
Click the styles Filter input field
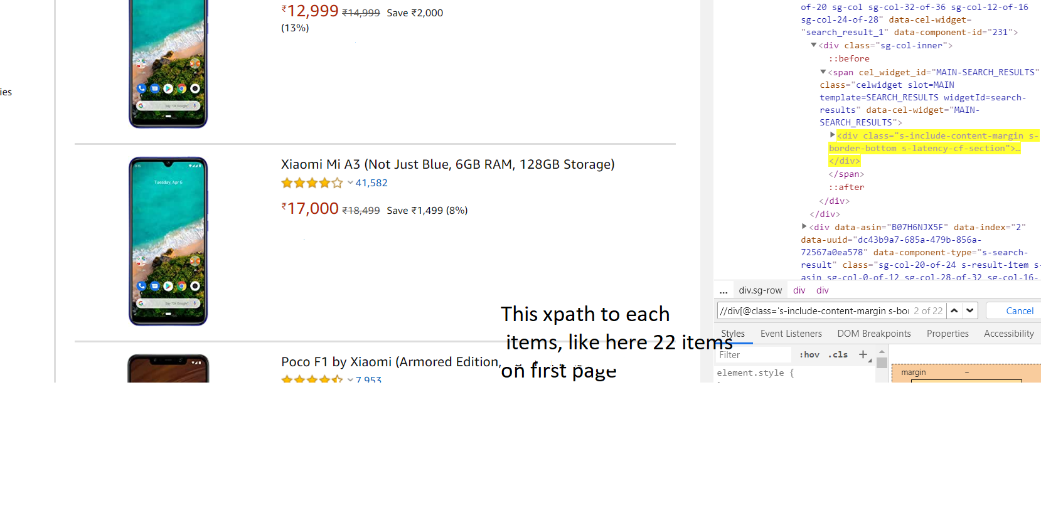point(754,355)
